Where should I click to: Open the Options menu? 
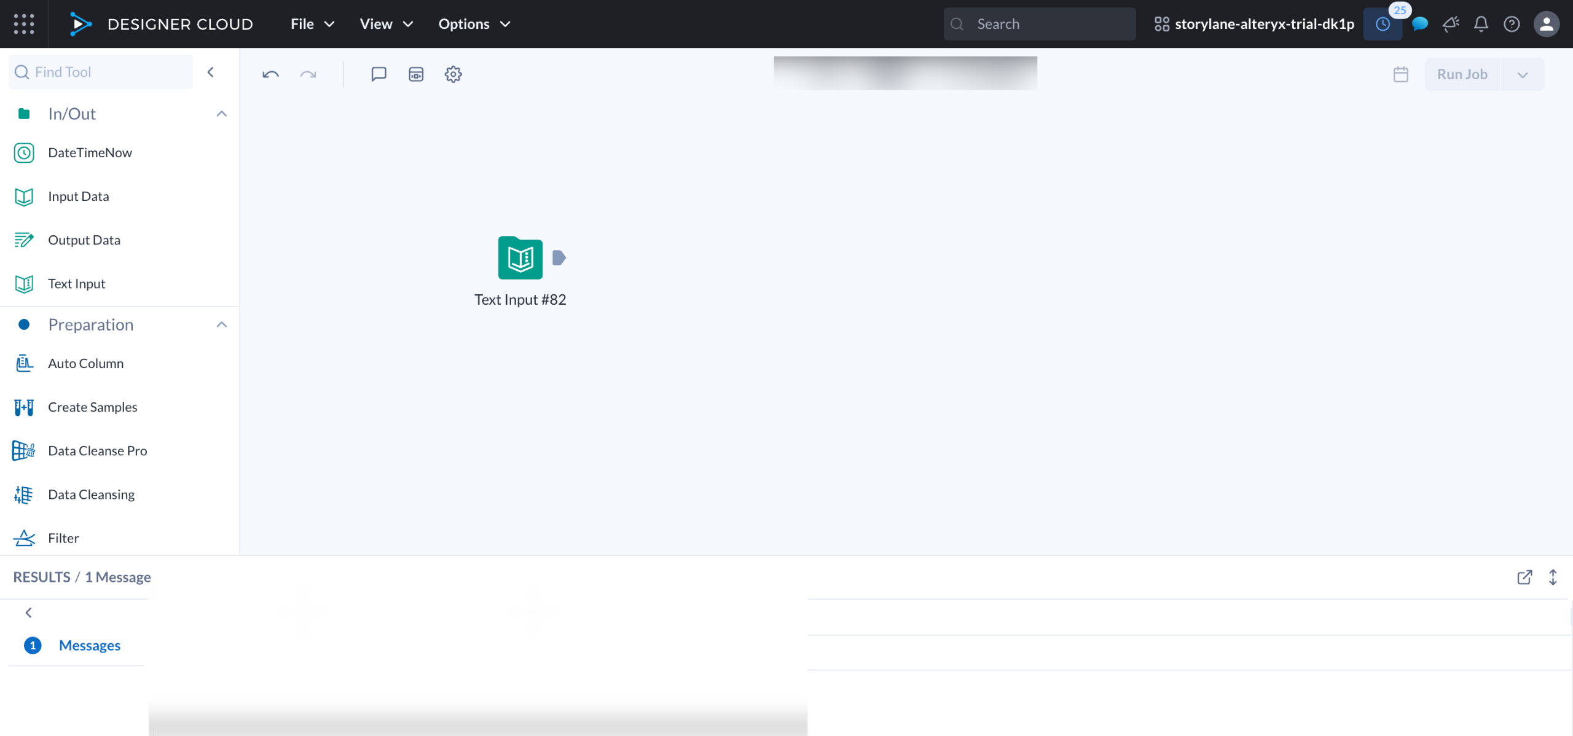tap(474, 24)
